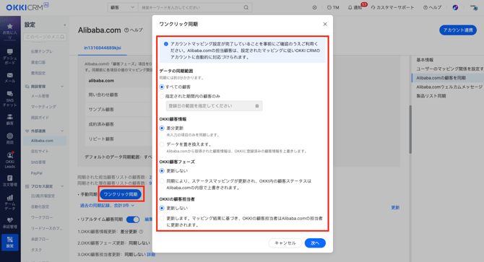Select 更新しない under OKKIの顧客担当者
The width and height of the screenshot is (484, 262).
point(162,209)
